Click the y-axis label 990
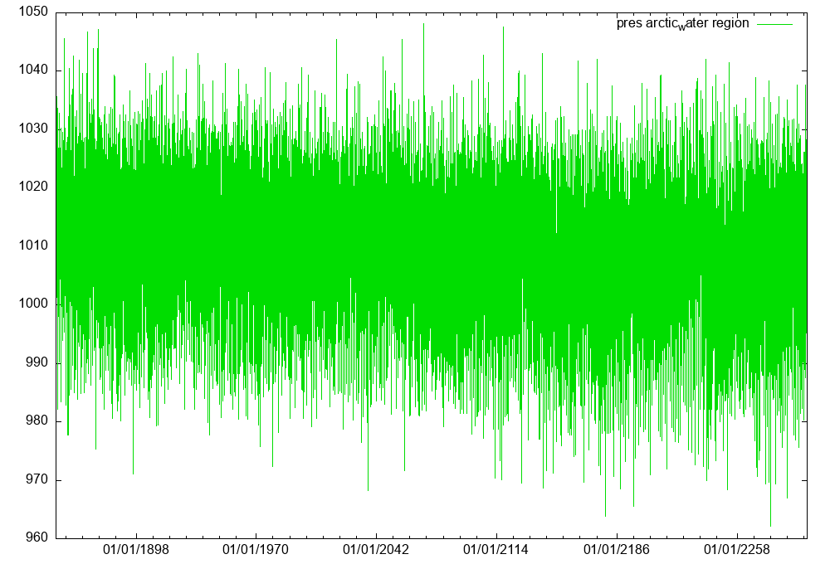The width and height of the screenshot is (830, 564). click(x=37, y=362)
